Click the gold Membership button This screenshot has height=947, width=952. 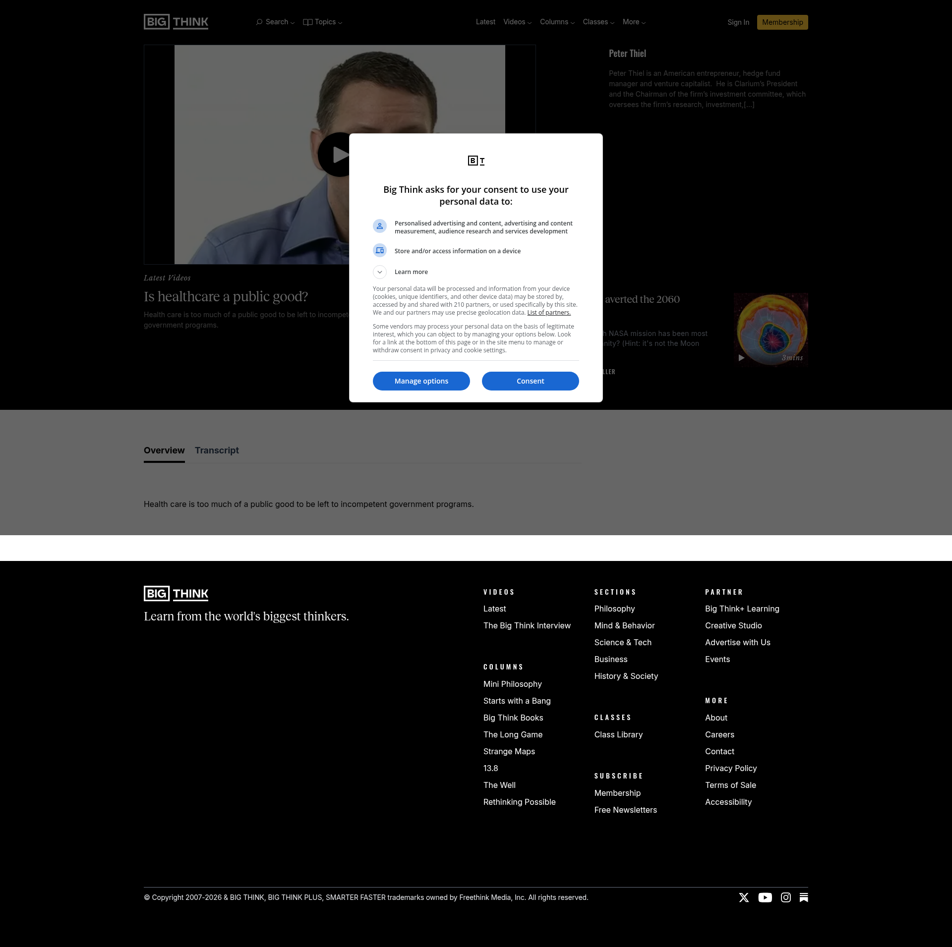(x=782, y=22)
